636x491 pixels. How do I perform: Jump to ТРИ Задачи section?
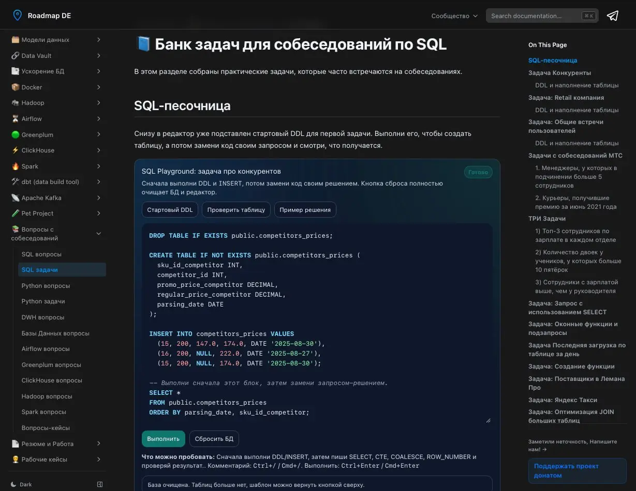coord(547,219)
